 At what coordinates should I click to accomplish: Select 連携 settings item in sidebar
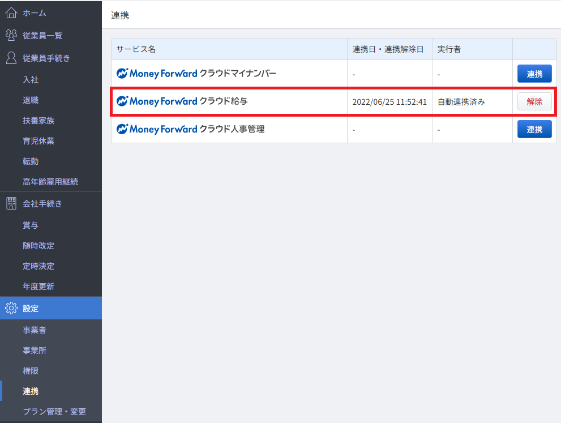coord(31,391)
